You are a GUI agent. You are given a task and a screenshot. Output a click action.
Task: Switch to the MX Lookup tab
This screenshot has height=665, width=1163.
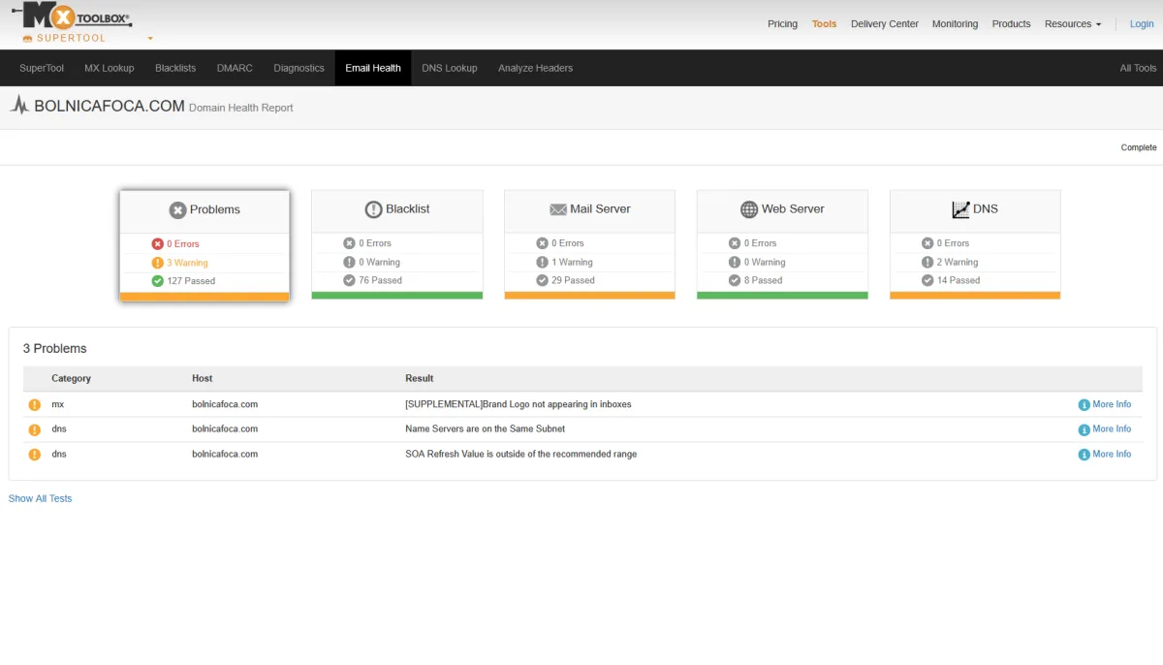[x=109, y=68]
